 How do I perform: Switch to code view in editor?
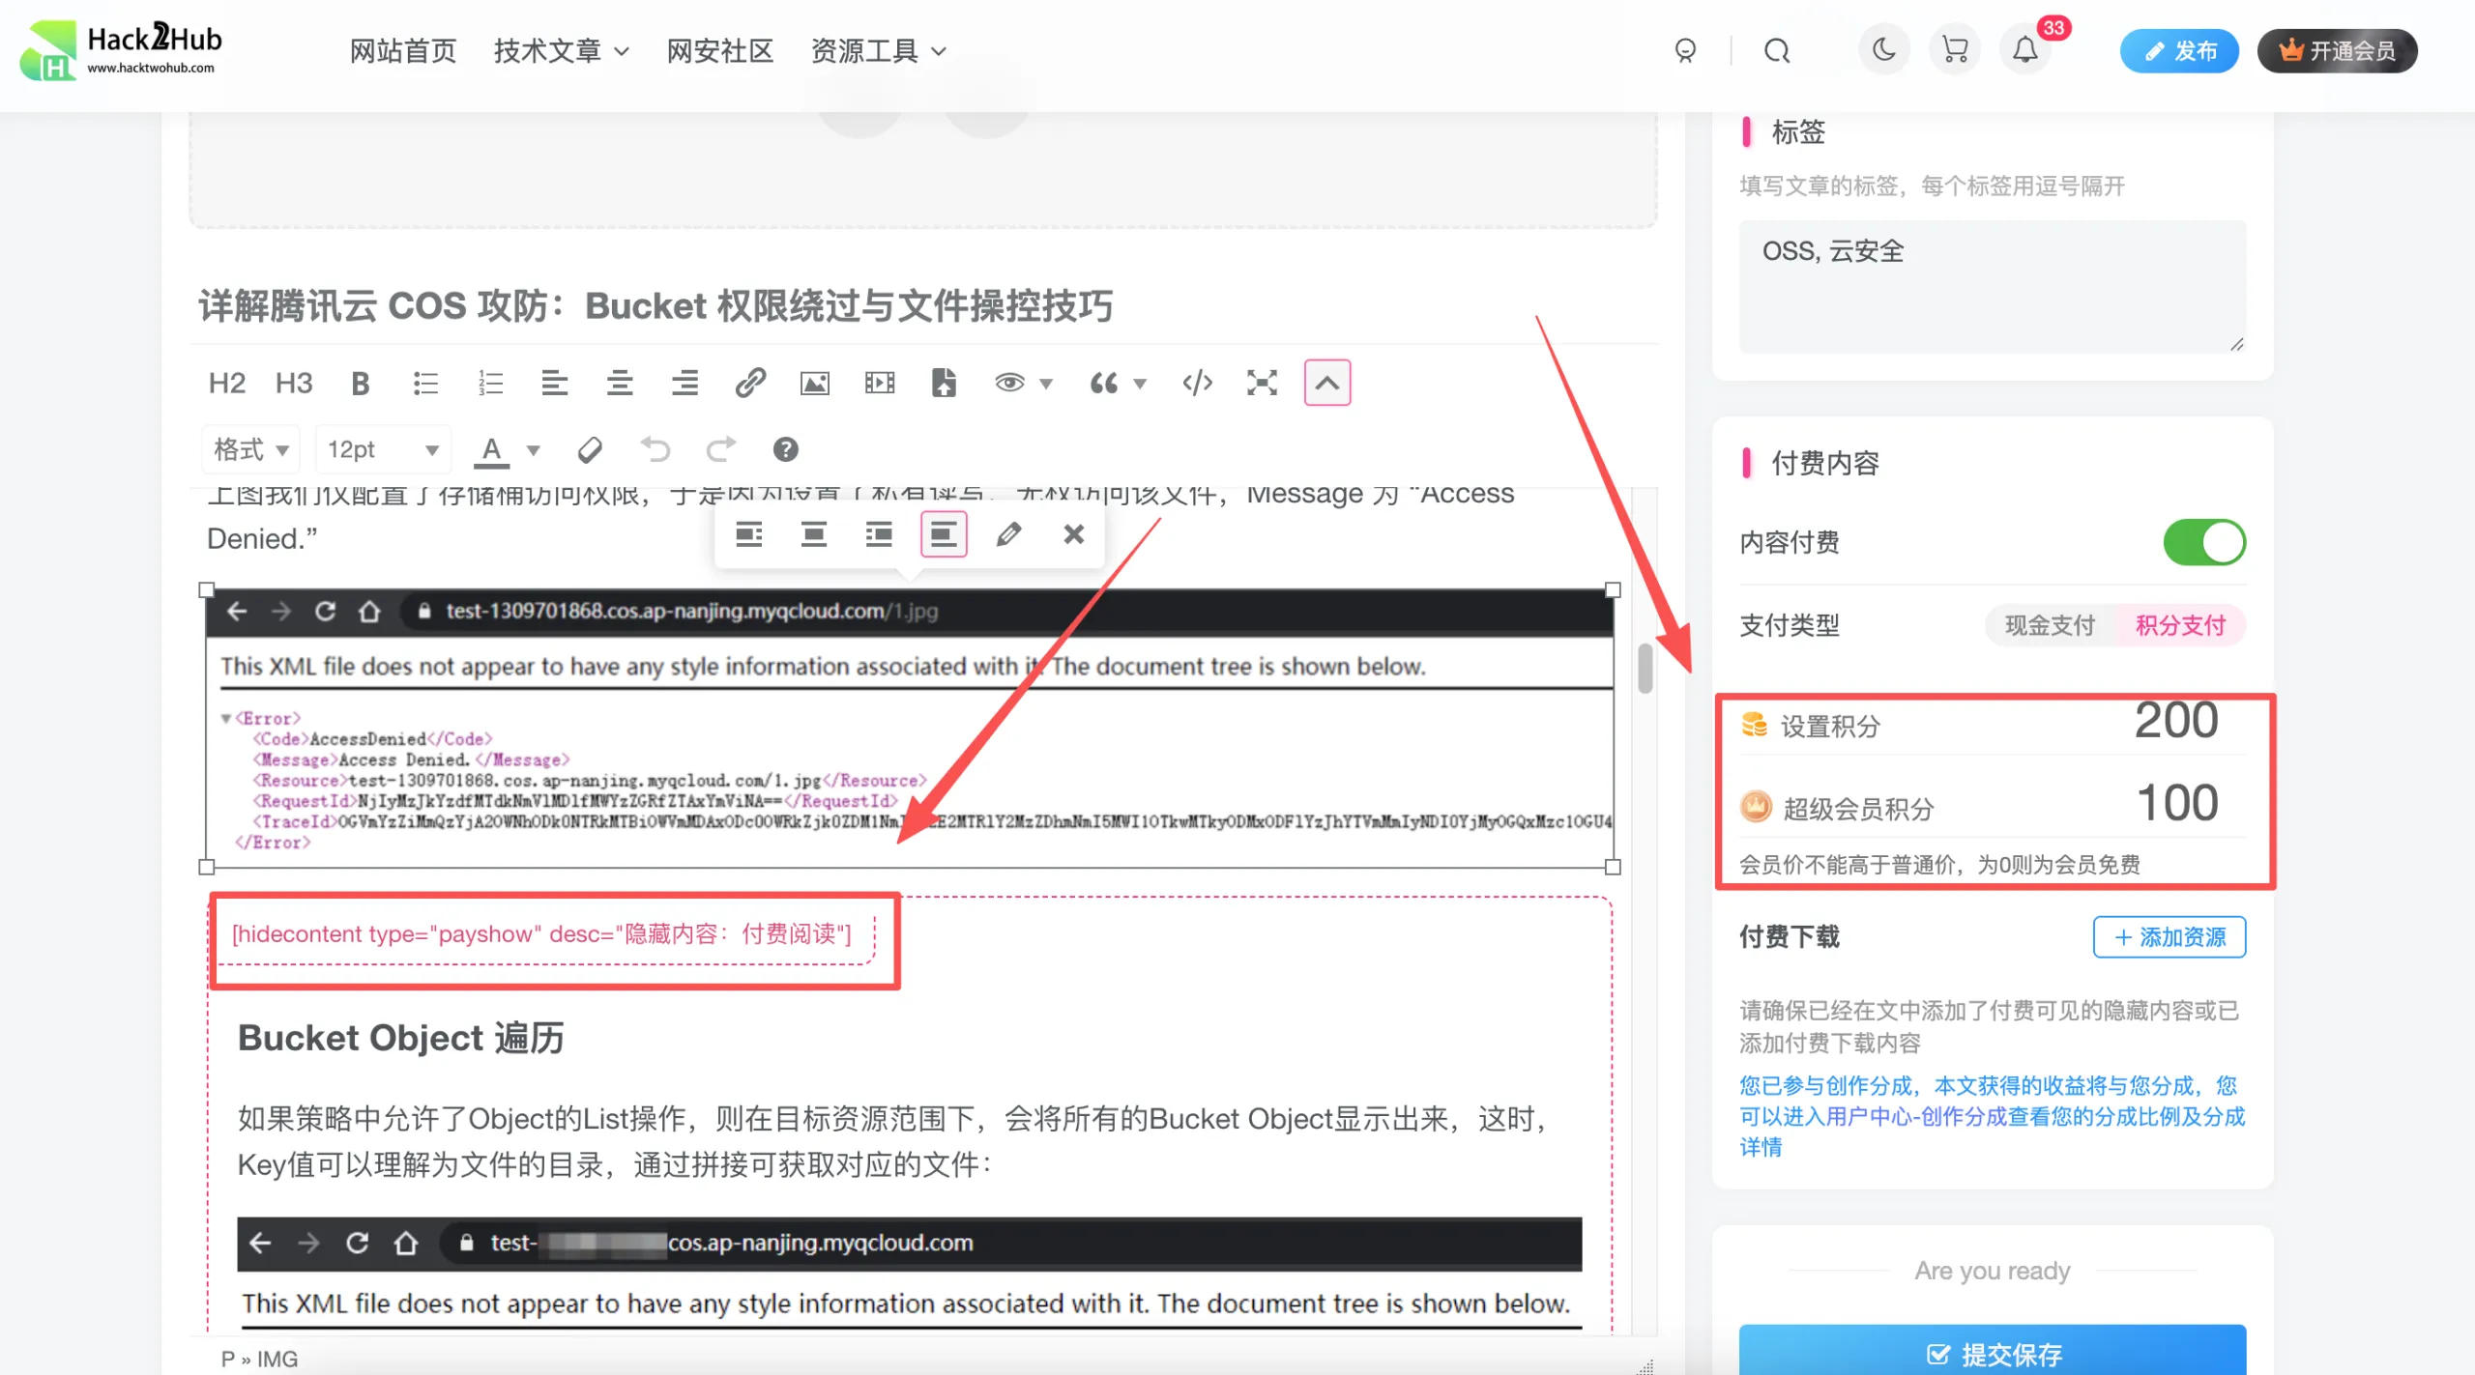[x=1196, y=383]
